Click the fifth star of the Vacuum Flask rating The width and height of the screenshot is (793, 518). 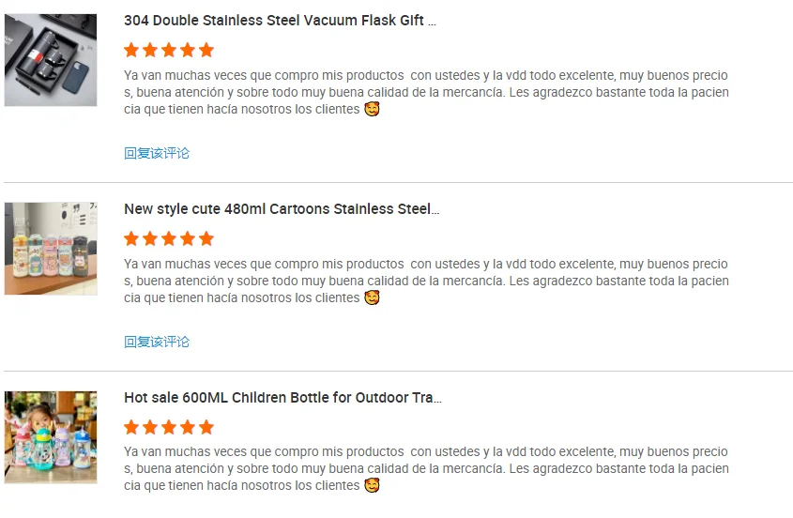pos(206,50)
